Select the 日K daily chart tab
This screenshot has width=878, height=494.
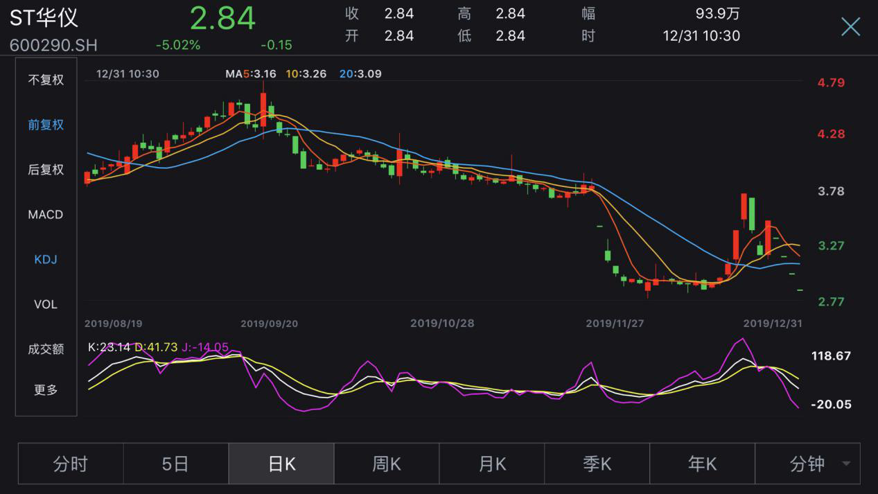tap(281, 464)
